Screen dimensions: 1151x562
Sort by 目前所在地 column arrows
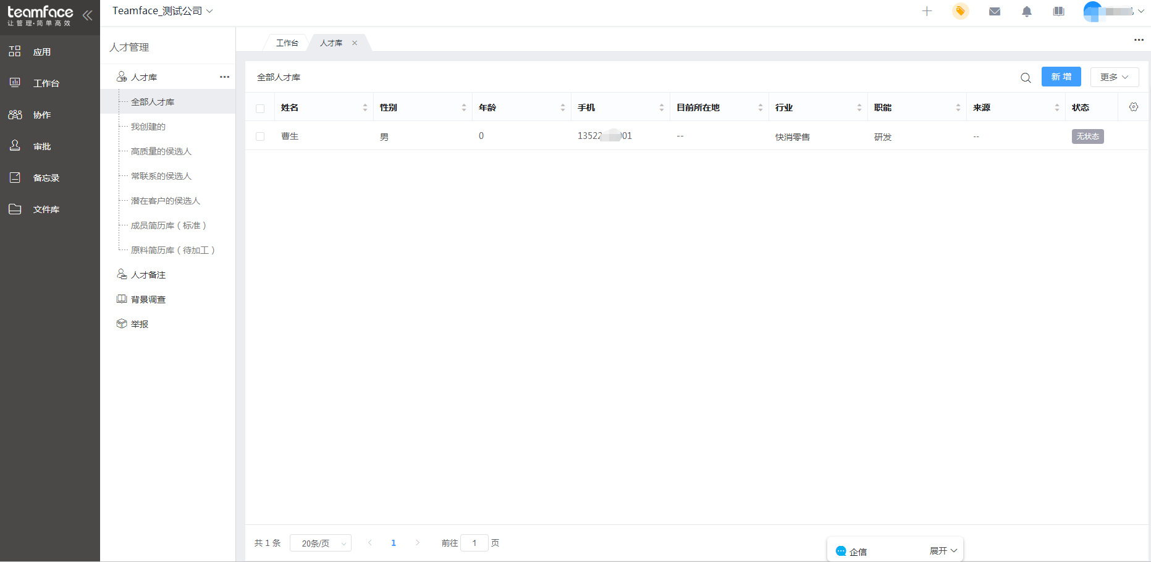(x=761, y=107)
